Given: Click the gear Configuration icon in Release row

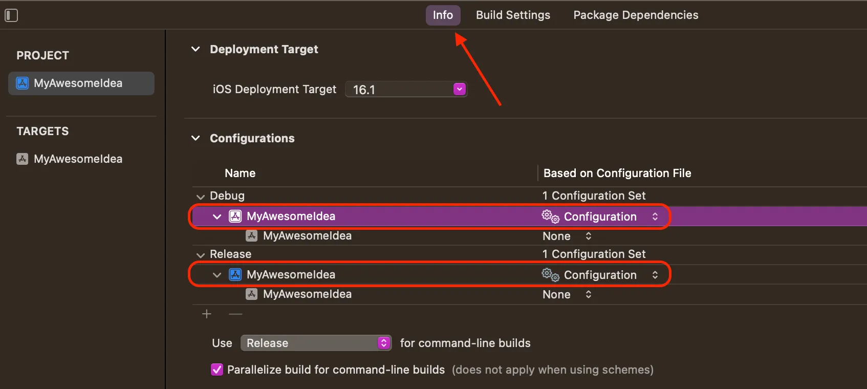Looking at the screenshot, I should point(549,274).
